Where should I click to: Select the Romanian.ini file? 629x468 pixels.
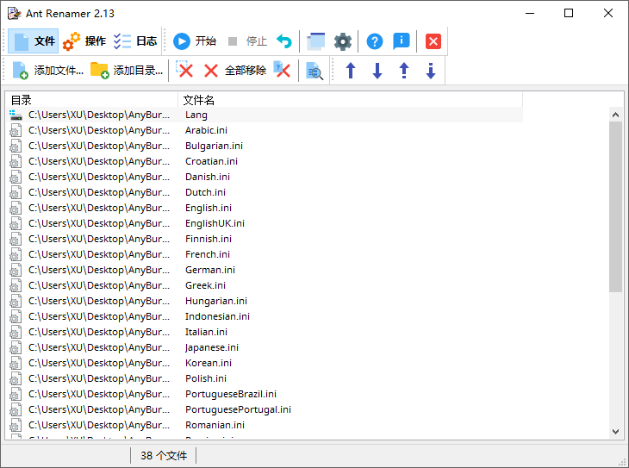pos(265,425)
